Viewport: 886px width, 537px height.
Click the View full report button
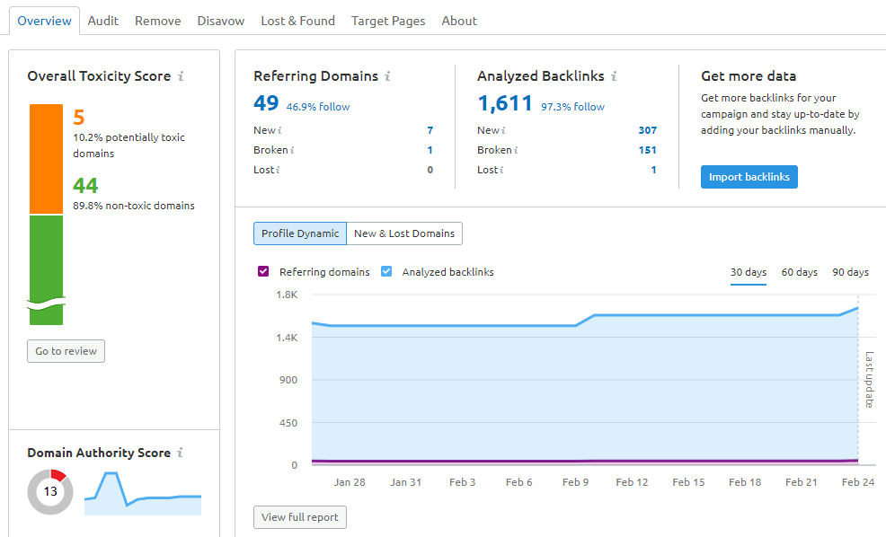300,517
